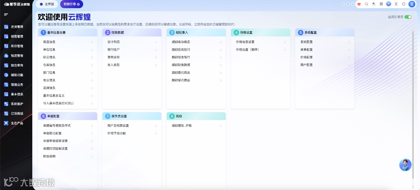Click the chevron beside 用户及权限设置
This screenshot has width=420, height=190.
[156, 126]
